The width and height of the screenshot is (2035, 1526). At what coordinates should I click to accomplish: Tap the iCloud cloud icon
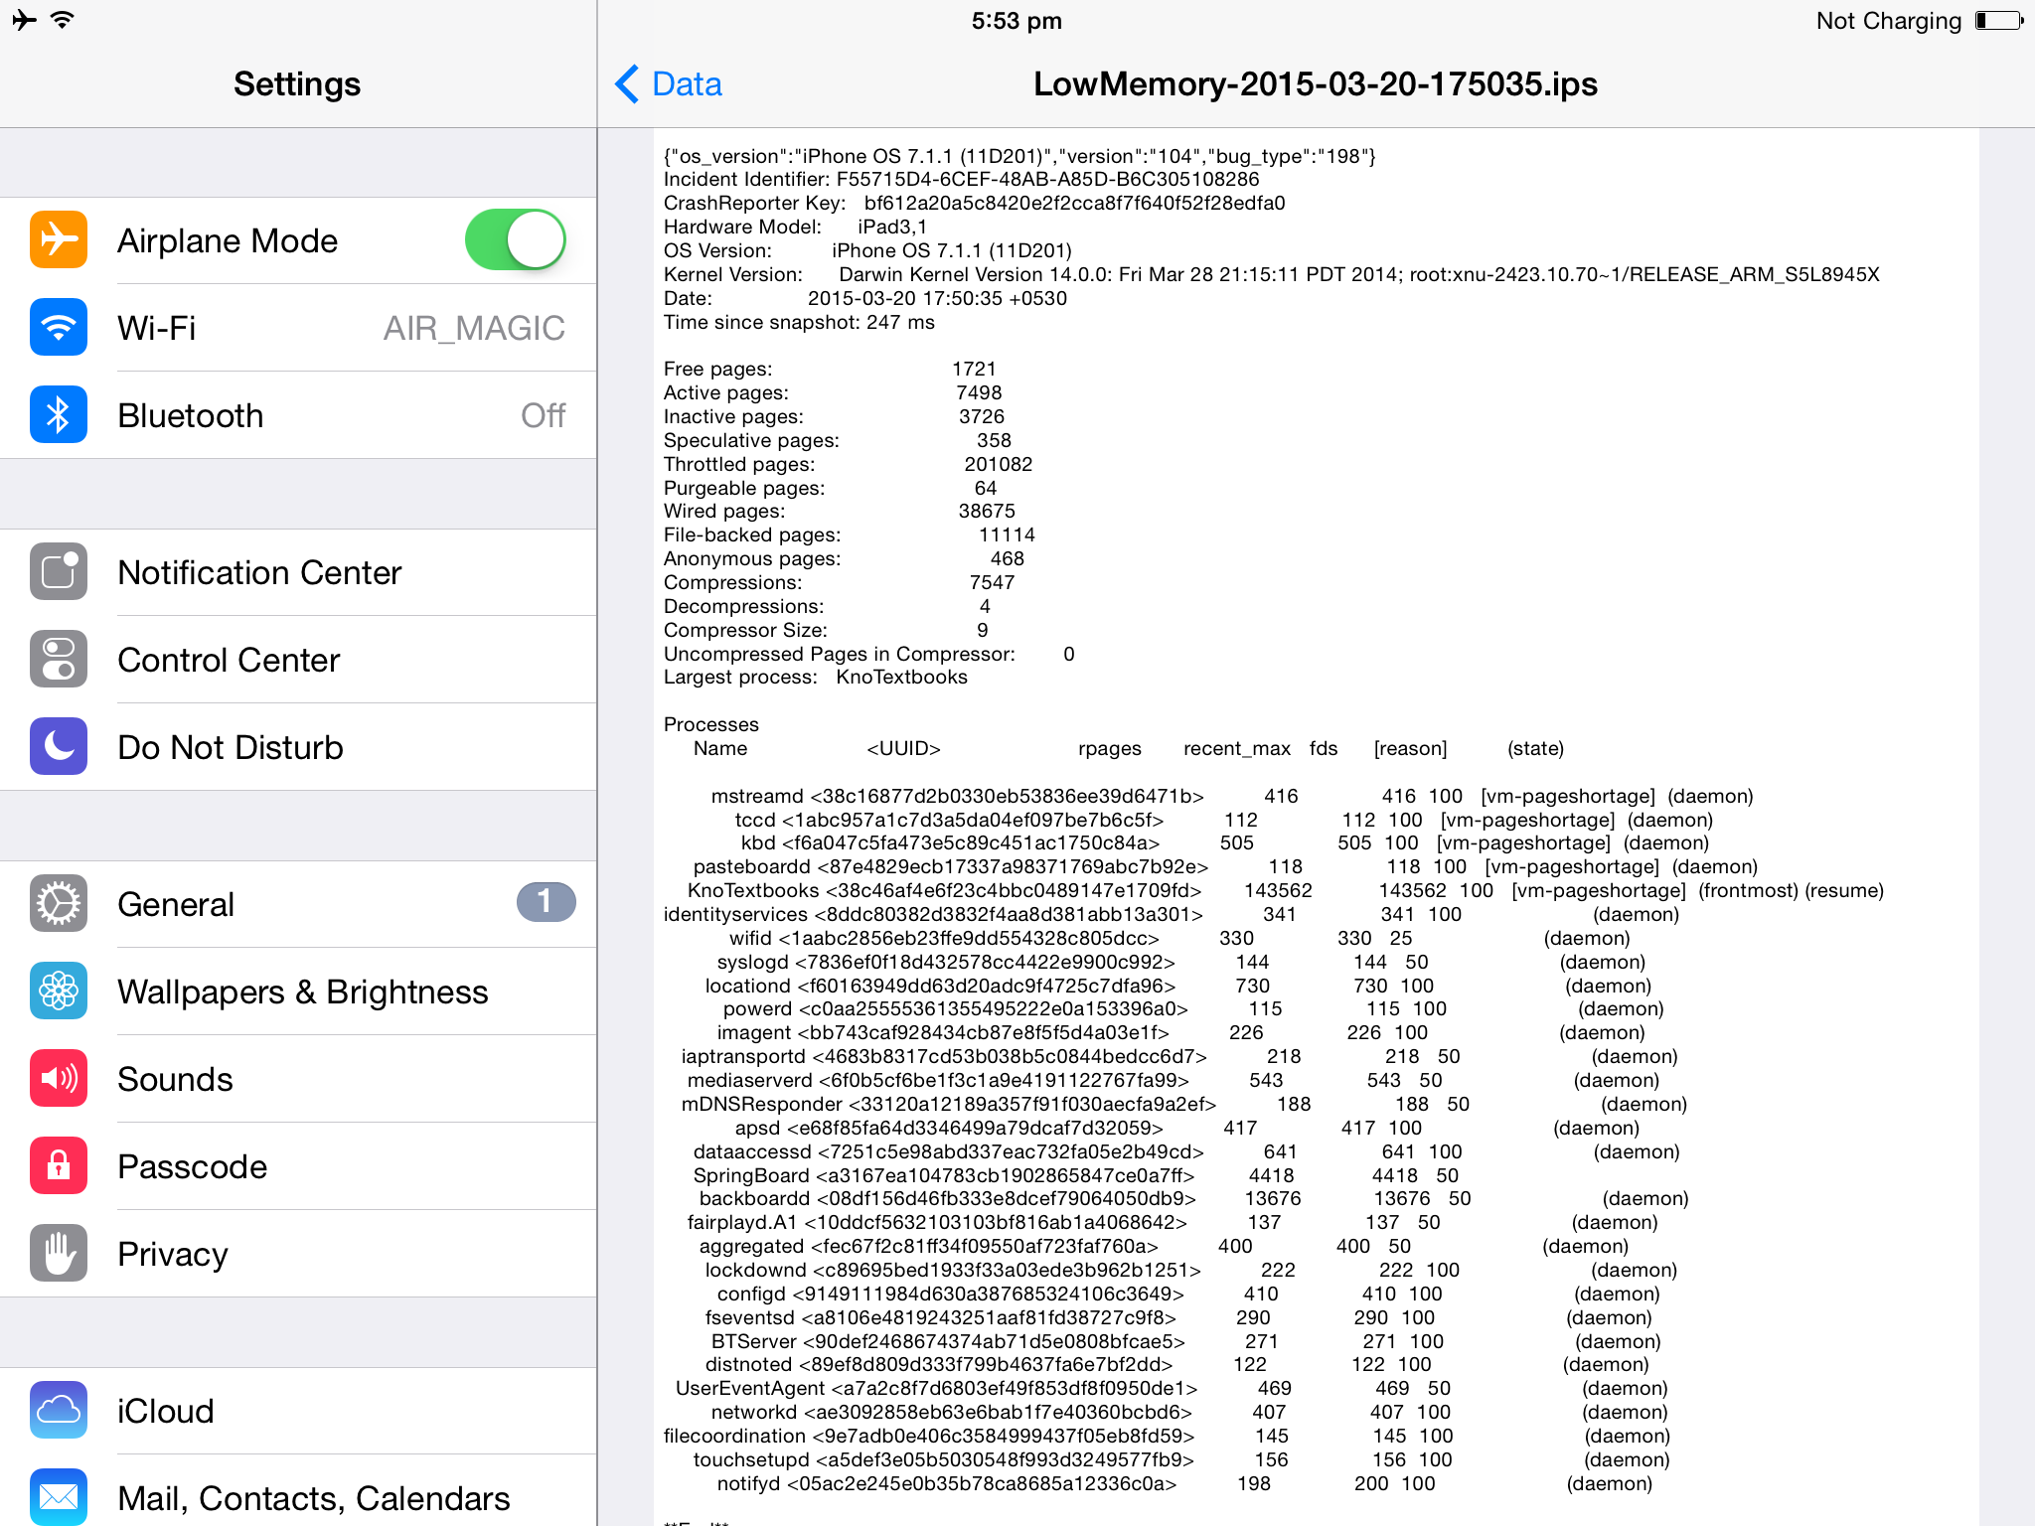[x=59, y=1411]
